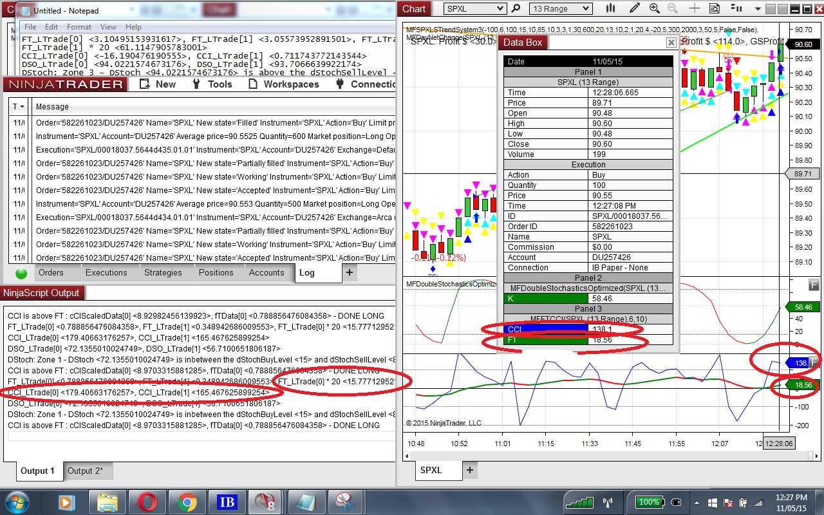
Task: Click the green connection status light
Action: (21, 273)
